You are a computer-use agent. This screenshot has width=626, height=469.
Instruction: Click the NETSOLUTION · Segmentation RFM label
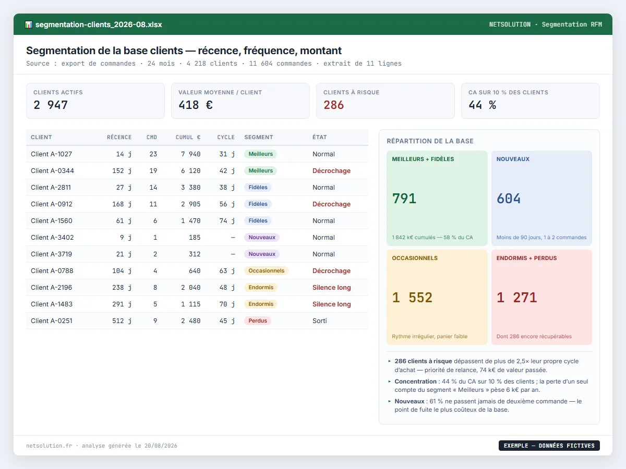click(545, 24)
